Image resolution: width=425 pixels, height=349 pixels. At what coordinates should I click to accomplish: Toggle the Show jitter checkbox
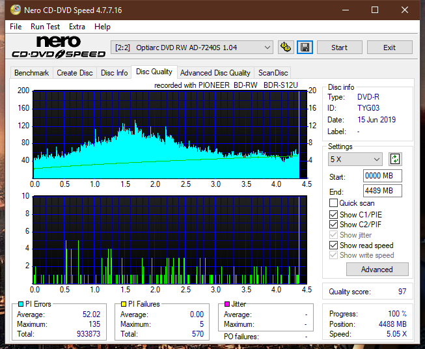(x=333, y=235)
